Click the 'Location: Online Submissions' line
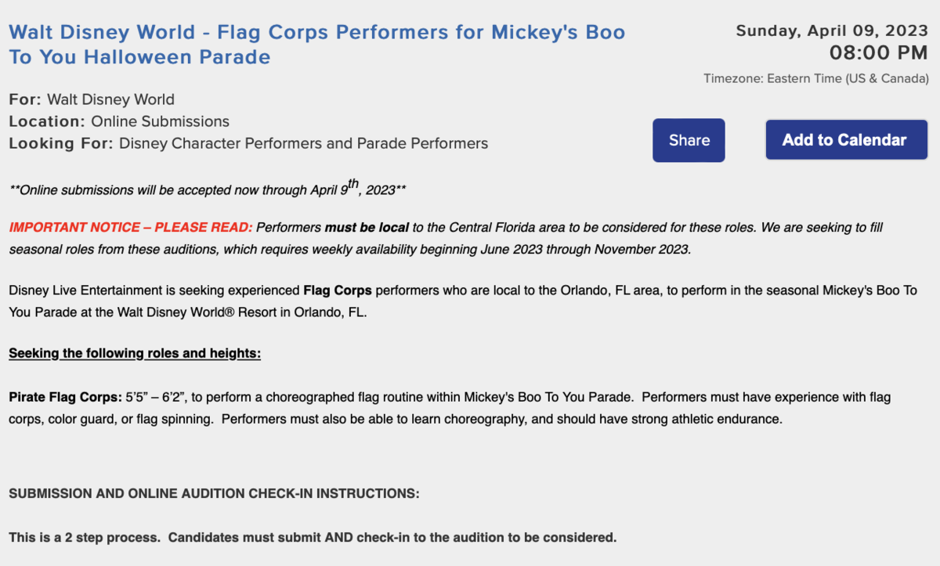The width and height of the screenshot is (940, 566). pyautogui.click(x=119, y=121)
